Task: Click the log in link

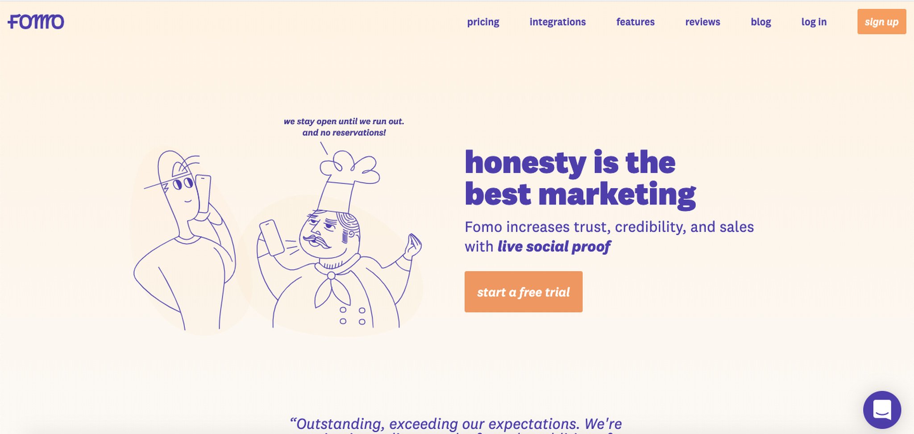Action: tap(814, 22)
